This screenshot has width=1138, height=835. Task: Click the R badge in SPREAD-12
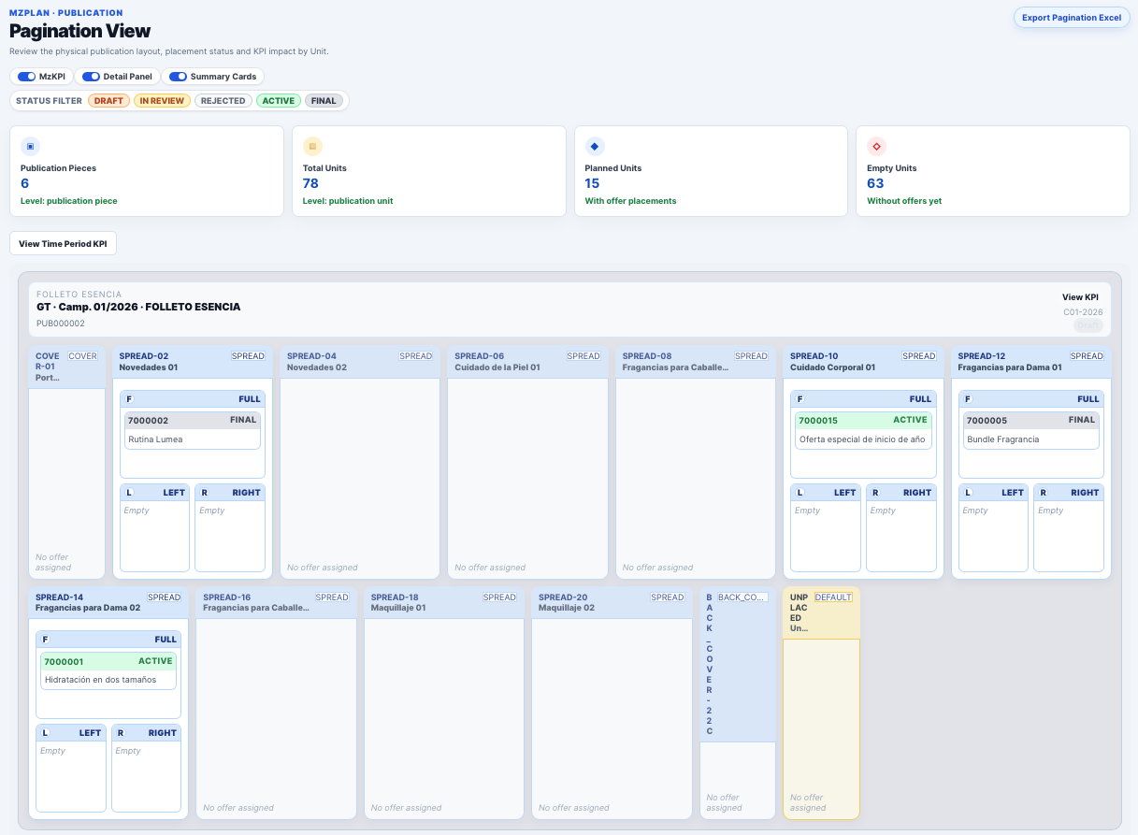(x=1044, y=493)
